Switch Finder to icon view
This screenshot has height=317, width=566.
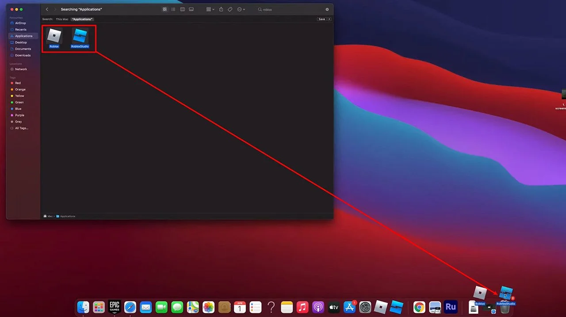point(164,9)
